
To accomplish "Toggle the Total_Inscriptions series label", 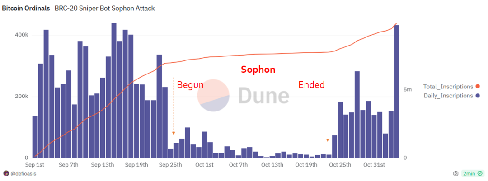I will coord(448,86).
